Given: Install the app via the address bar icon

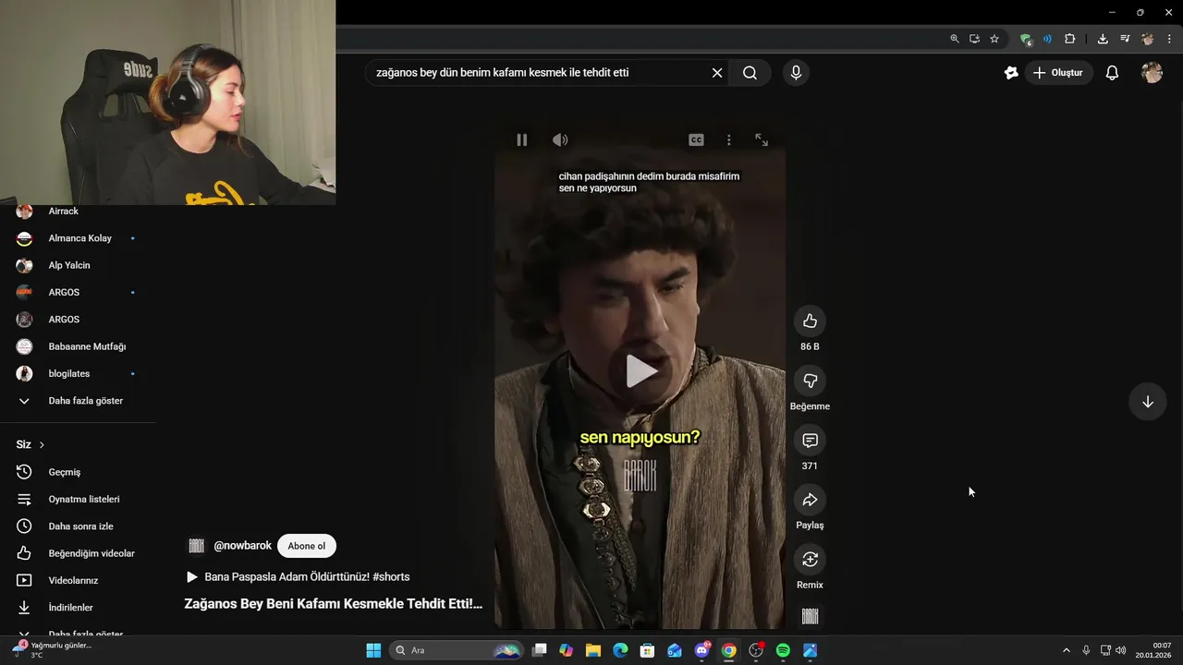Looking at the screenshot, I should [x=974, y=39].
